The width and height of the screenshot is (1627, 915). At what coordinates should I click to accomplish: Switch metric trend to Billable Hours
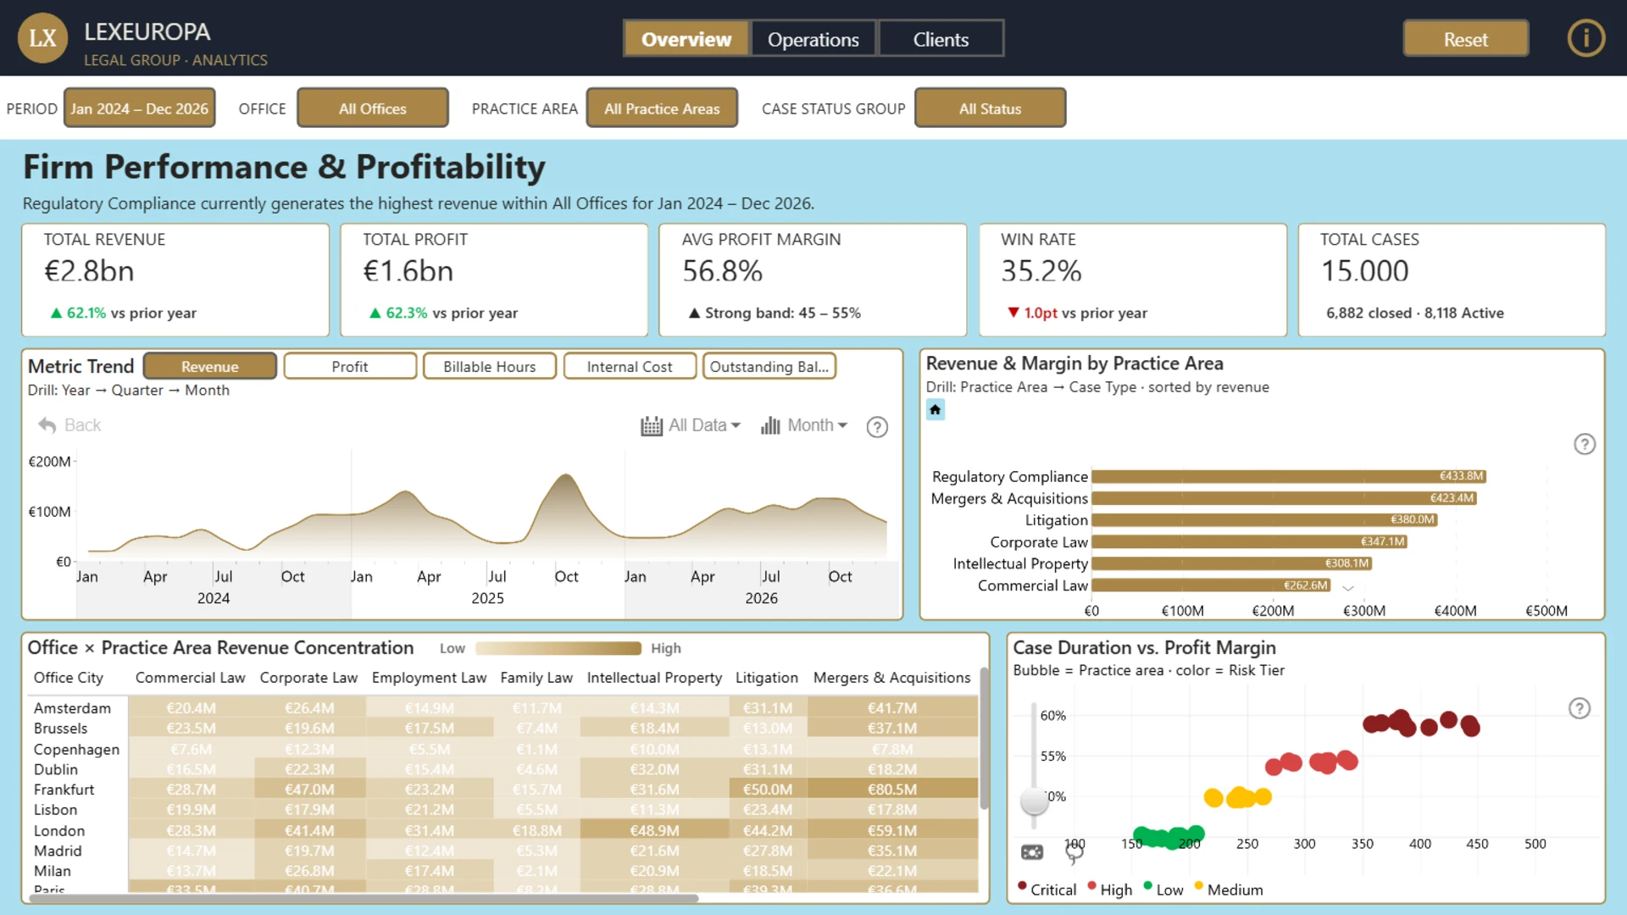click(490, 366)
